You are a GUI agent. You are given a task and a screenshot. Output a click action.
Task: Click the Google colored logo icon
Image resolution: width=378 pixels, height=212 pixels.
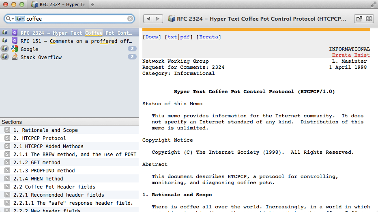(15, 49)
